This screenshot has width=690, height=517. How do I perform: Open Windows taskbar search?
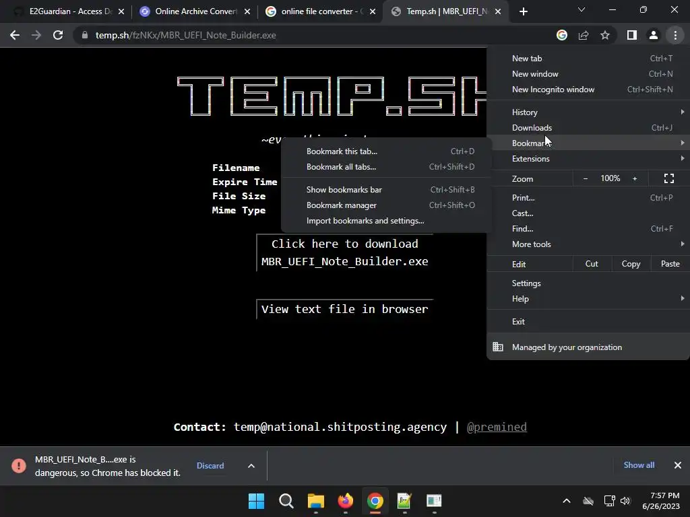pyautogui.click(x=286, y=501)
